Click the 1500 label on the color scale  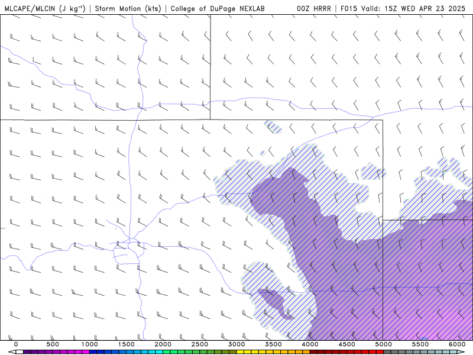127,344
